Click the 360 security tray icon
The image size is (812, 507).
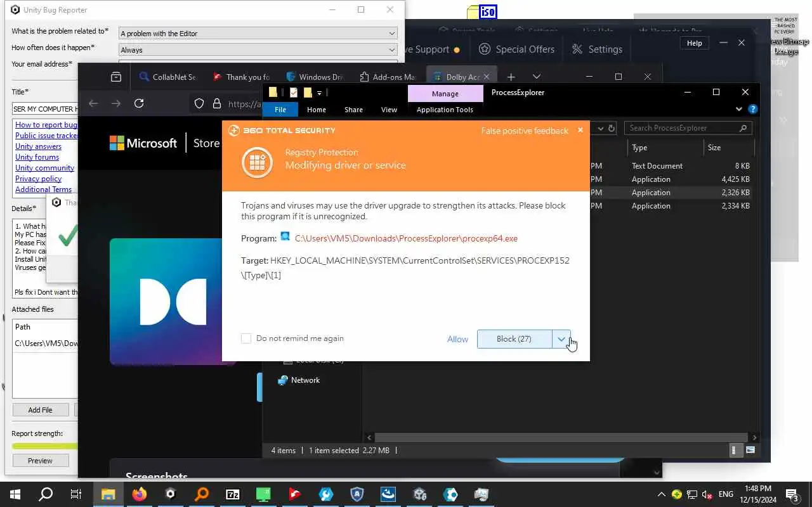(x=677, y=494)
